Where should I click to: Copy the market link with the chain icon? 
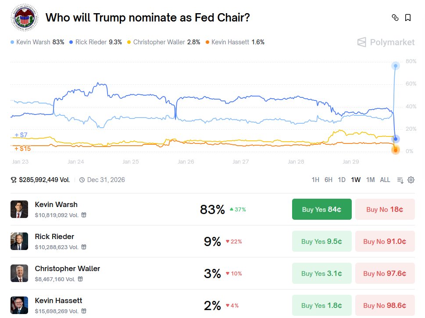coord(395,18)
